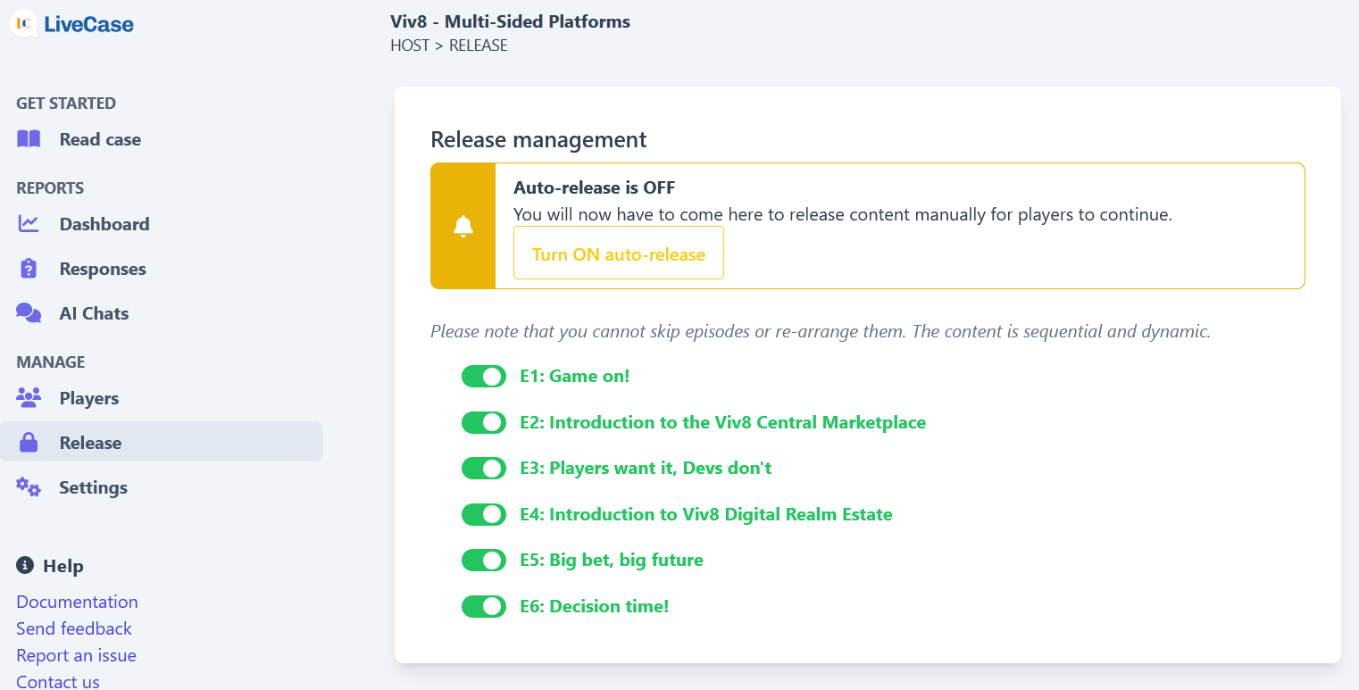The height and width of the screenshot is (690, 1359).
Task: Click the Responses clipboard icon
Action: coord(29,269)
